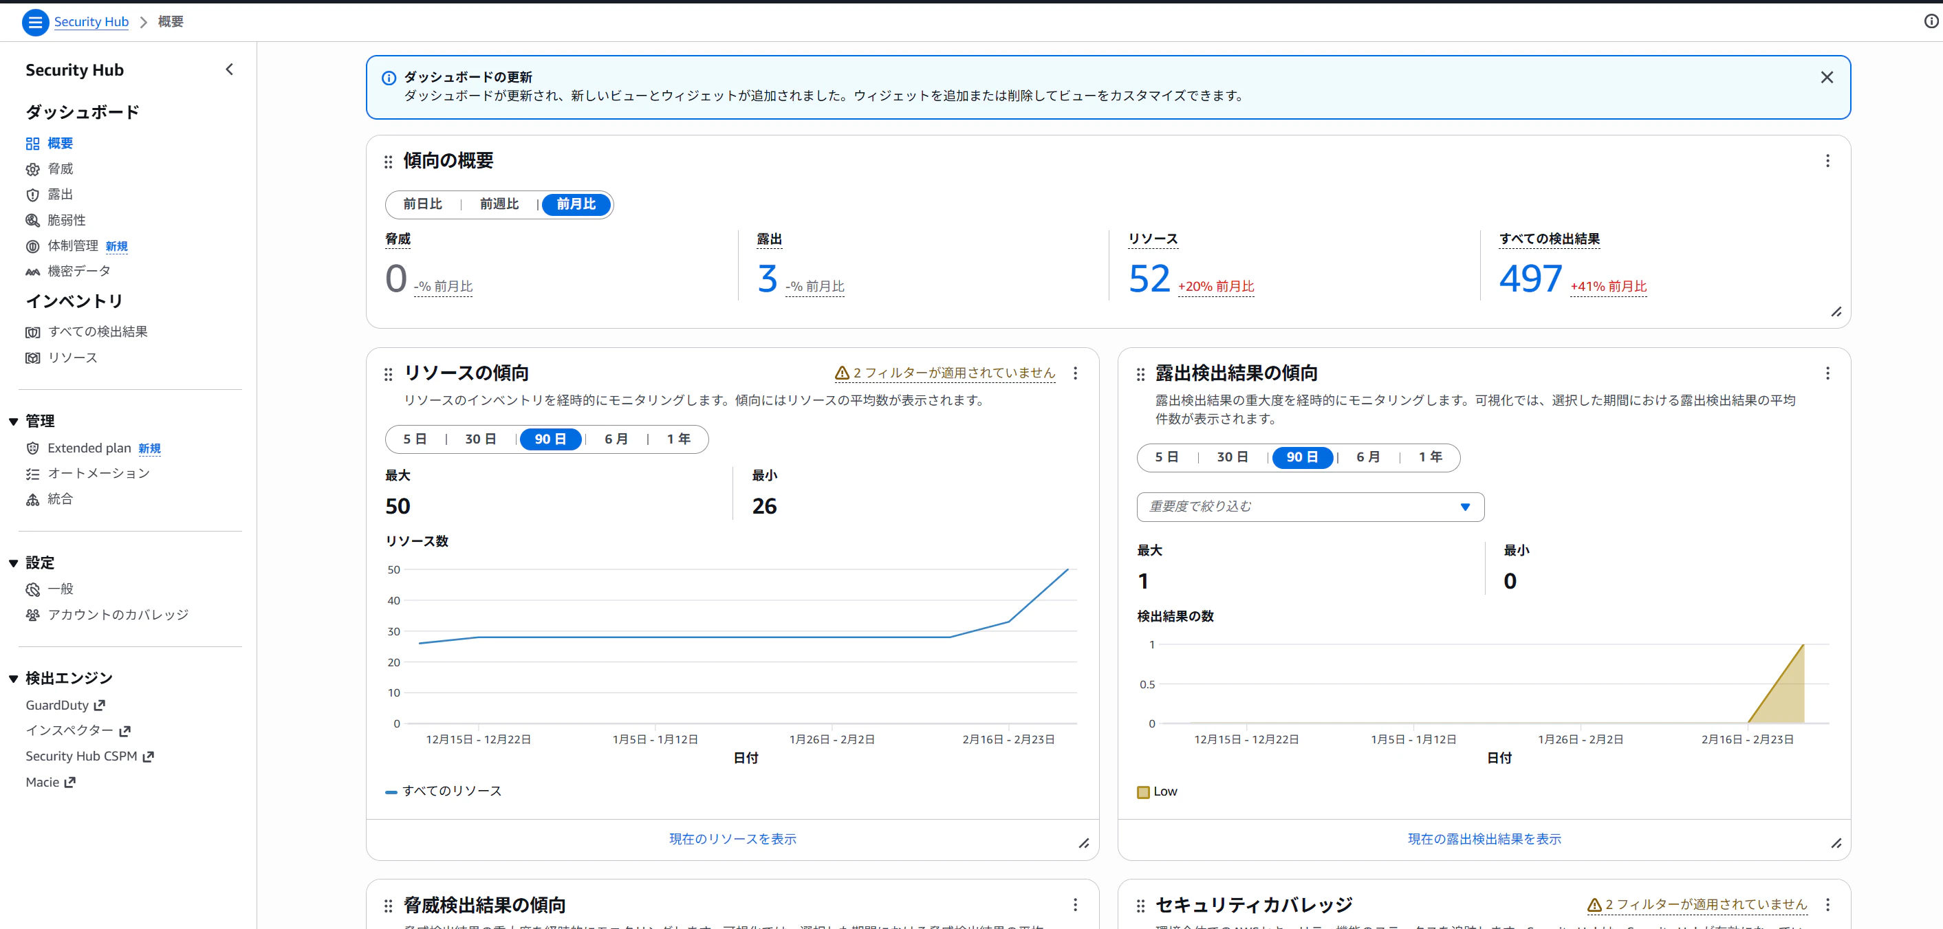Click 現在のリソースを表示 link
Viewport: 1943px width, 929px height.
coord(732,838)
